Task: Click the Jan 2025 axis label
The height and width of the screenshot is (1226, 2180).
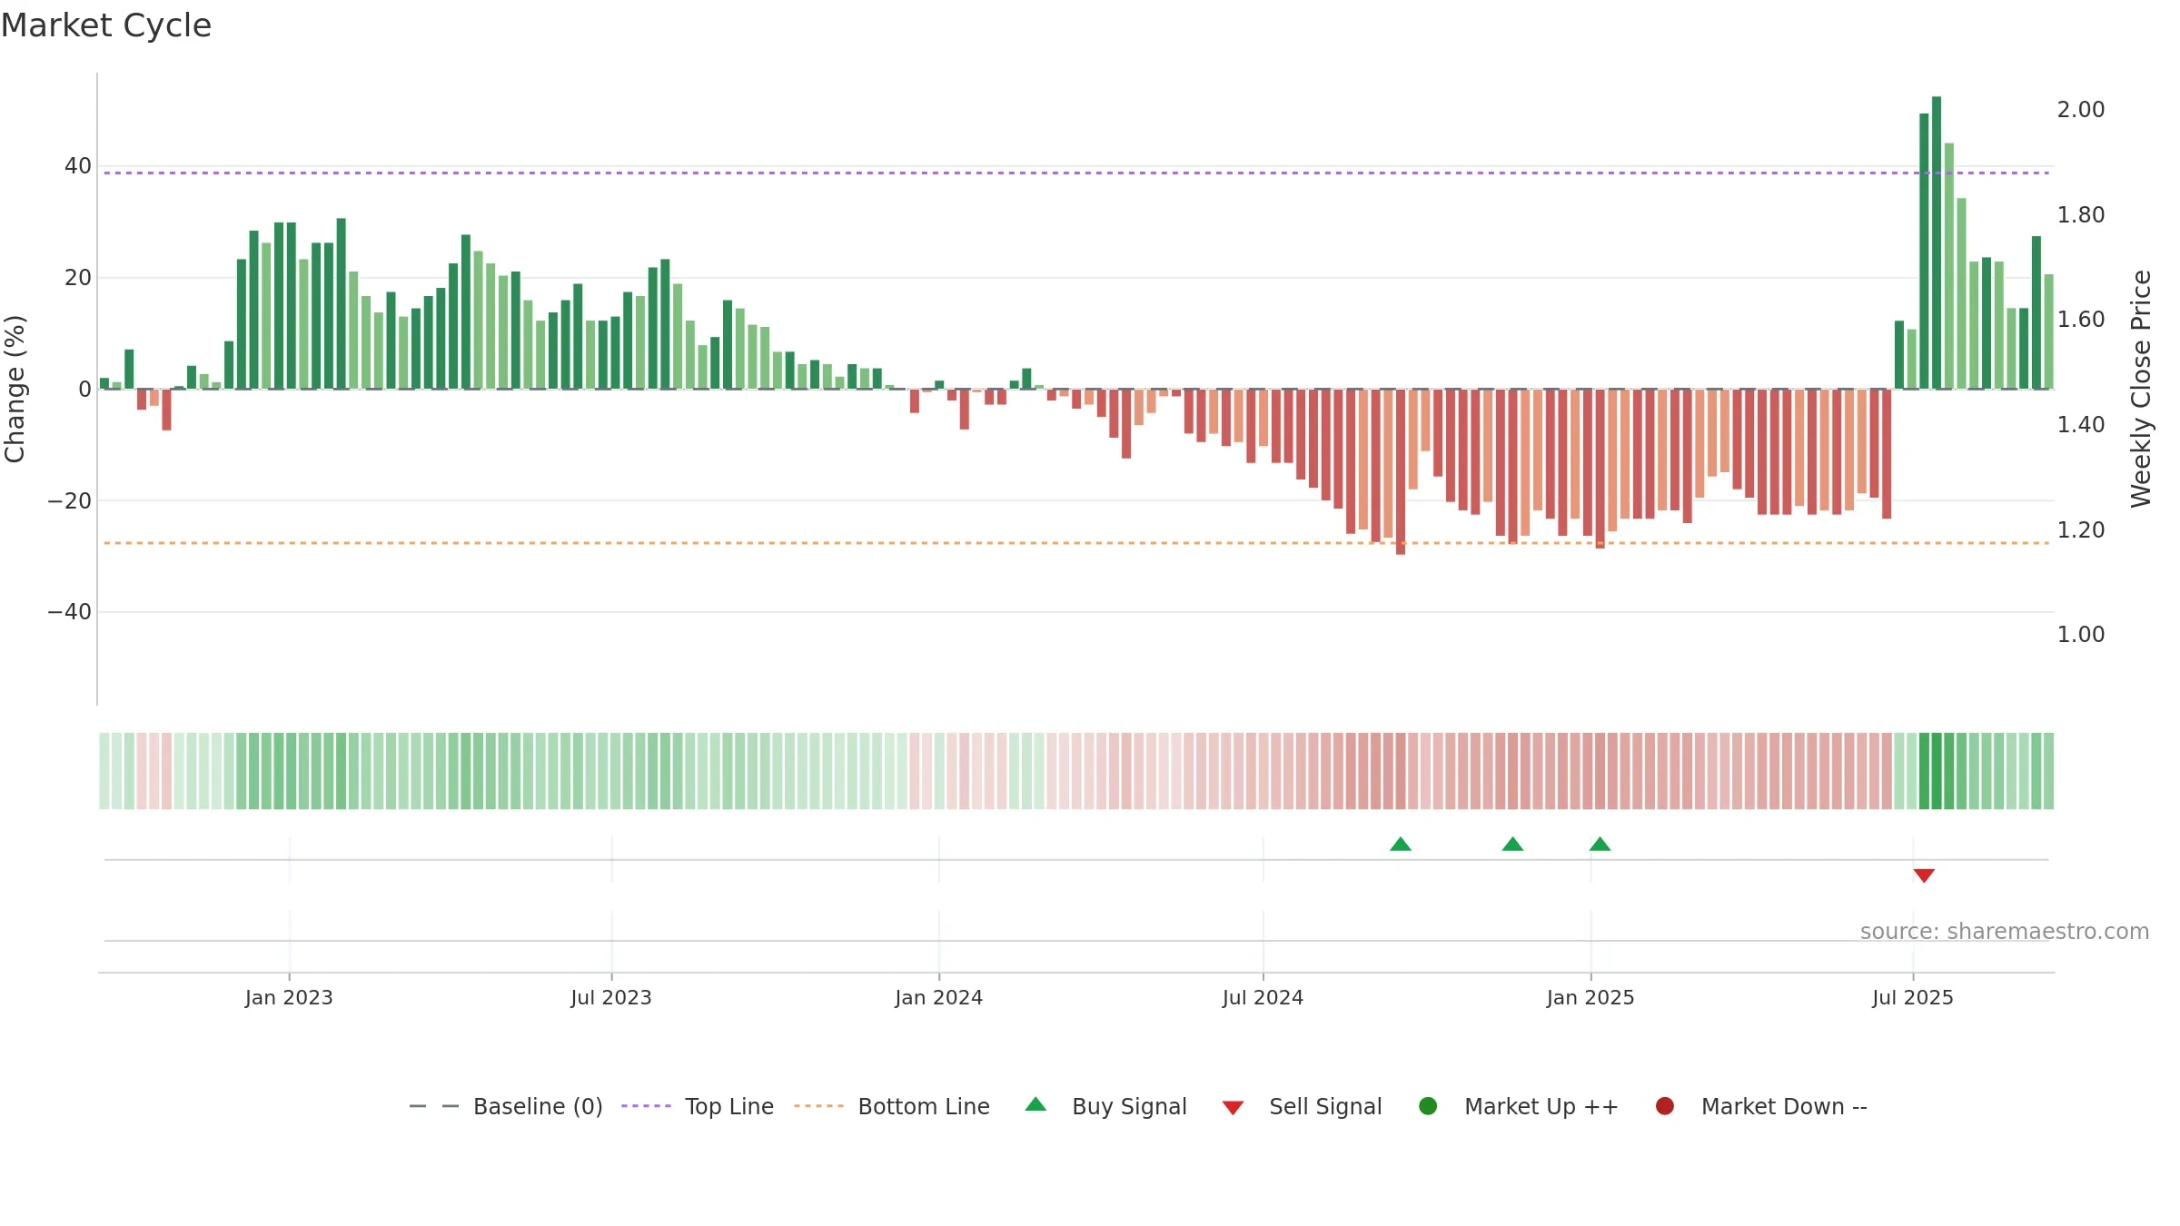Action: click(x=1590, y=998)
